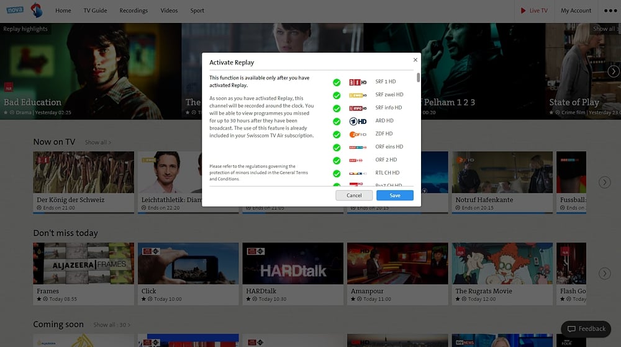Open the TV Guide menu item
This screenshot has height=347, width=621.
(95, 11)
